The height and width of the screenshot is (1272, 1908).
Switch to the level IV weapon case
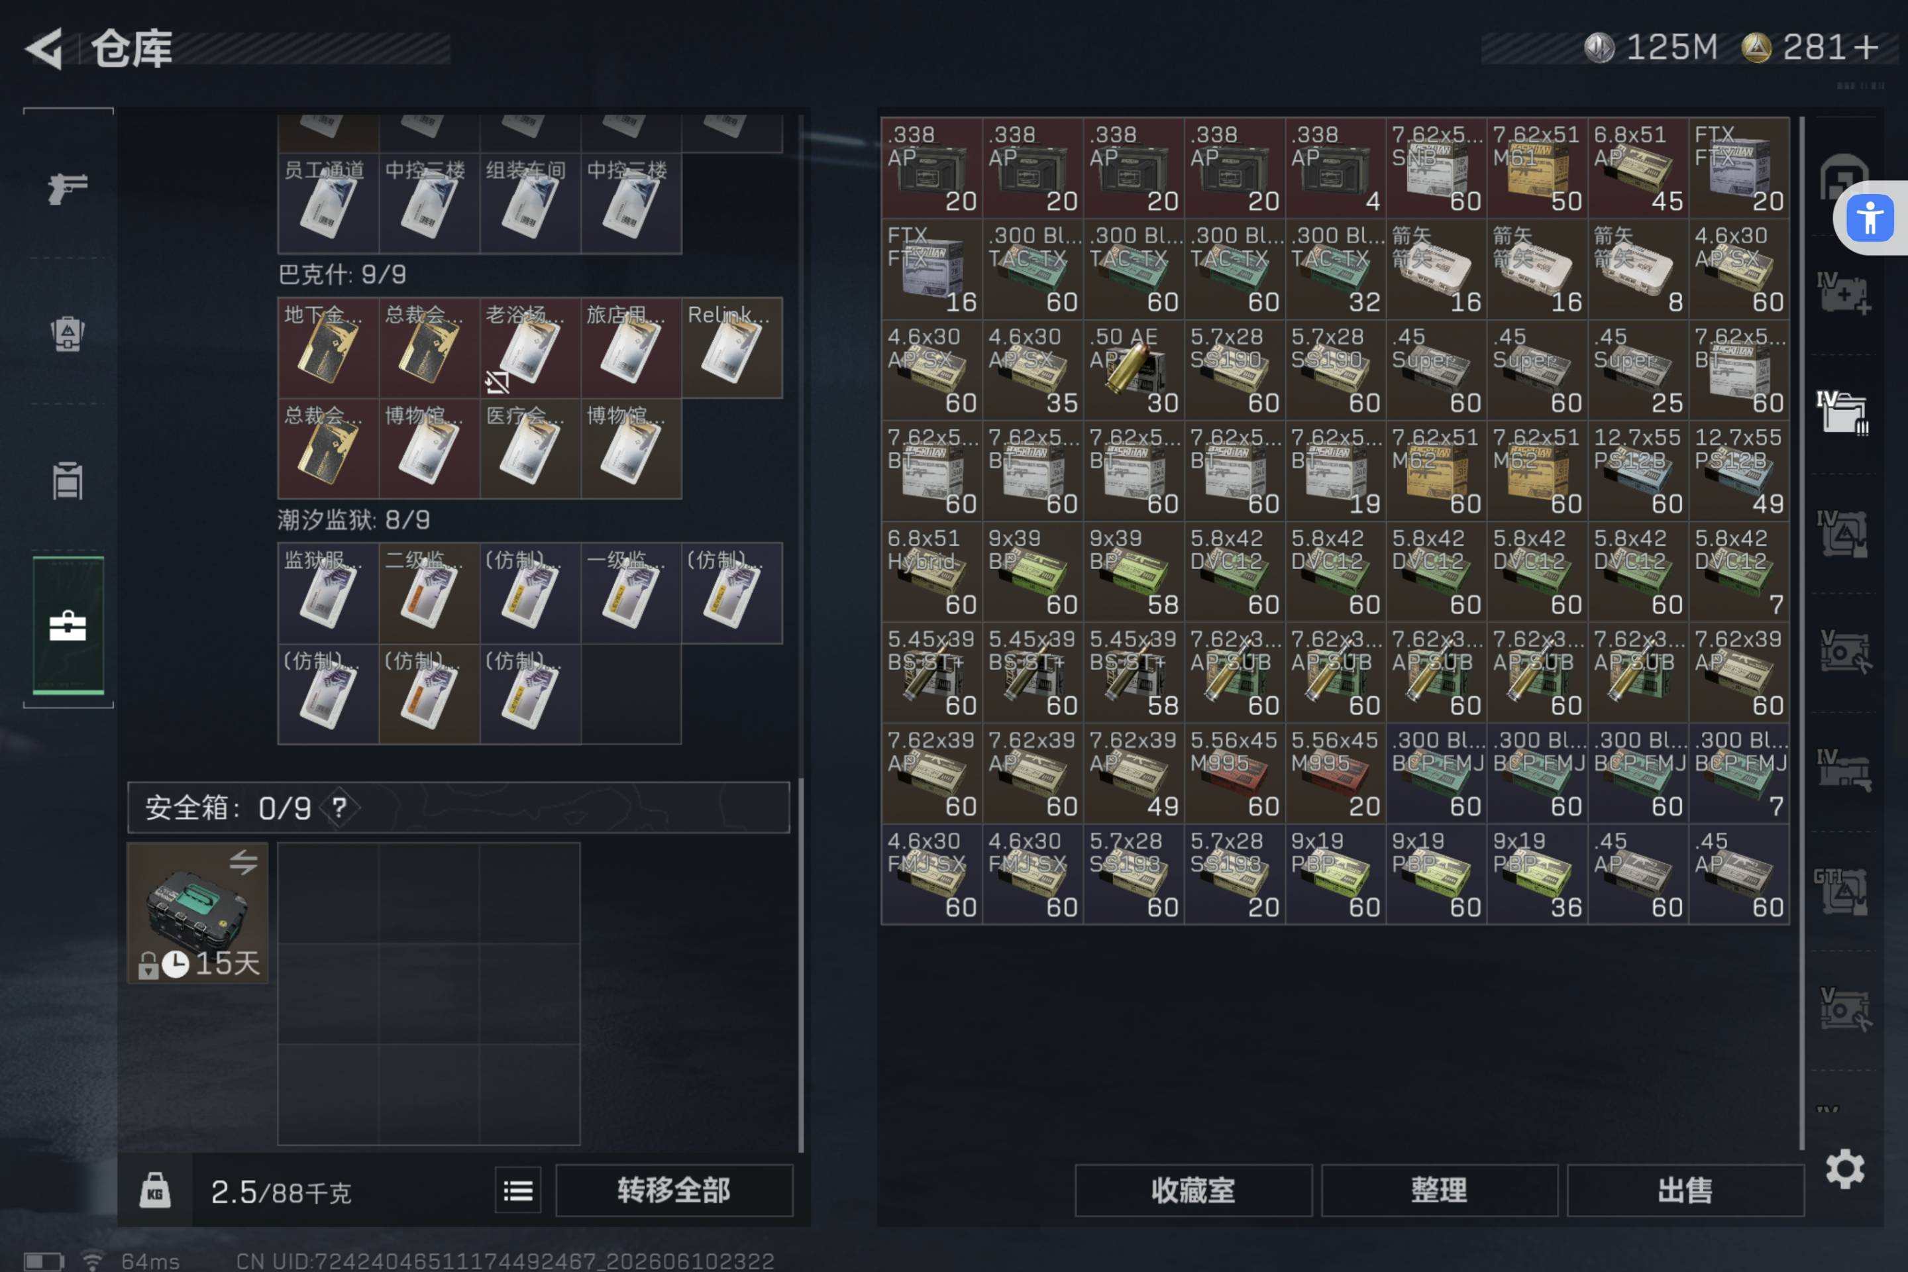1843,770
